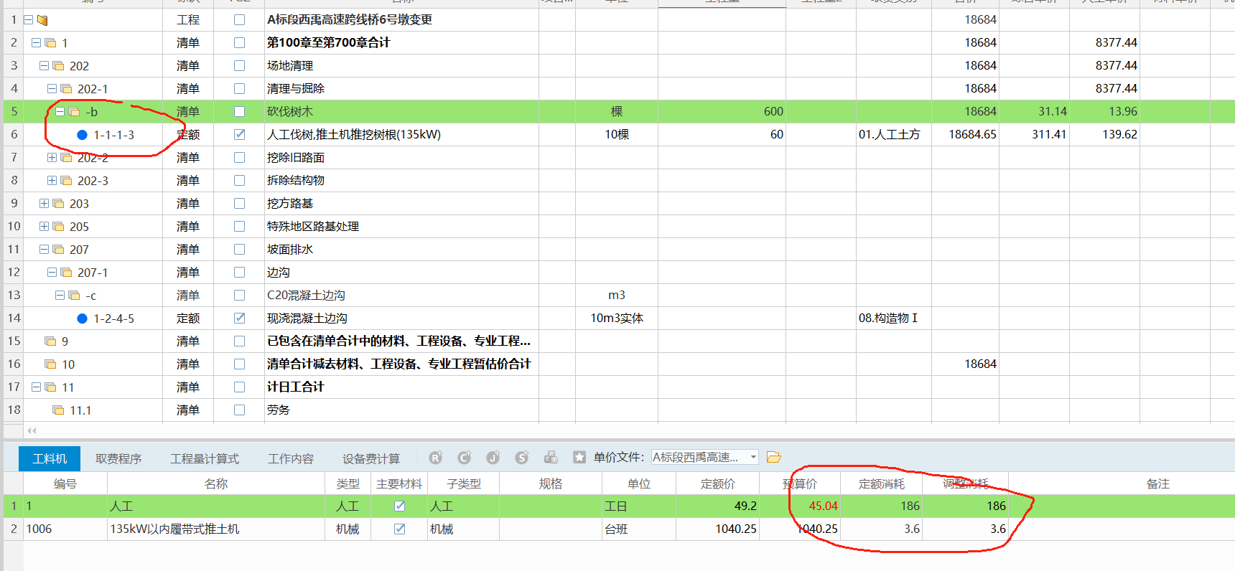Click the folder icon beside item -c

(74, 296)
